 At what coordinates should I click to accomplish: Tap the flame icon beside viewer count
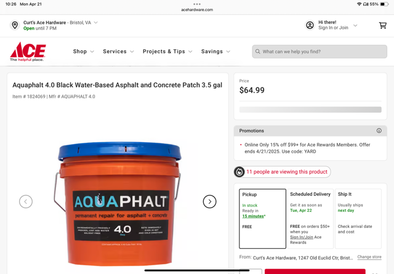pyautogui.click(x=239, y=172)
